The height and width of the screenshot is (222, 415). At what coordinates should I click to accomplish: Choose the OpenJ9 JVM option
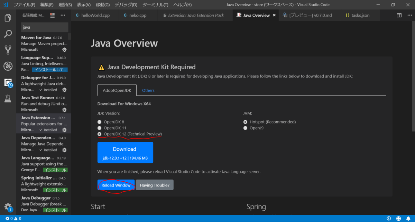tap(245, 128)
